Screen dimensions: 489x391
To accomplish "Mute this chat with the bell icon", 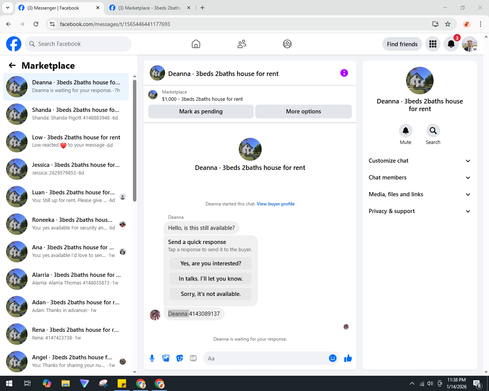I will point(406,131).
